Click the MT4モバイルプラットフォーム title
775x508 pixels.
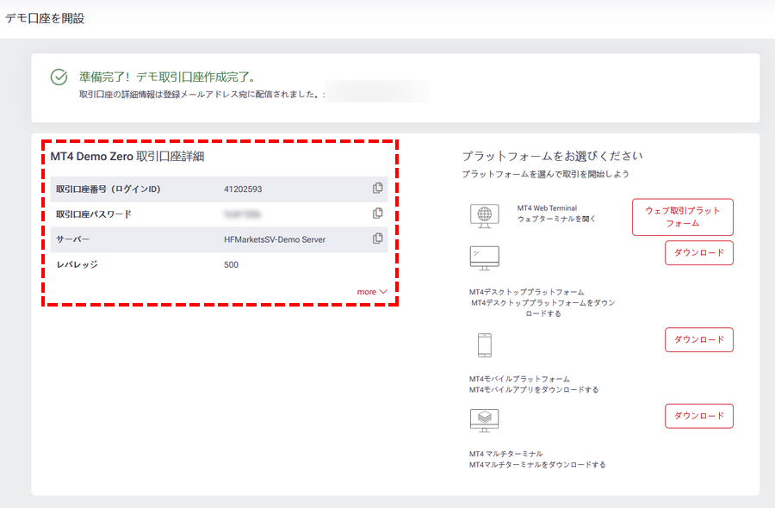click(519, 379)
